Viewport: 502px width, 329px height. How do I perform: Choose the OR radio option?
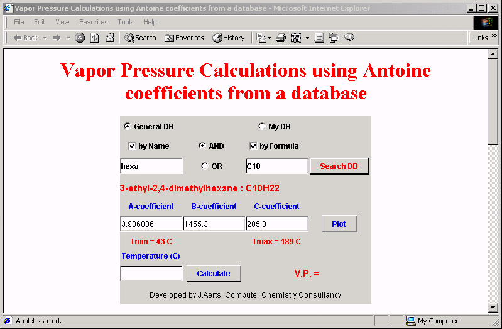coord(205,166)
